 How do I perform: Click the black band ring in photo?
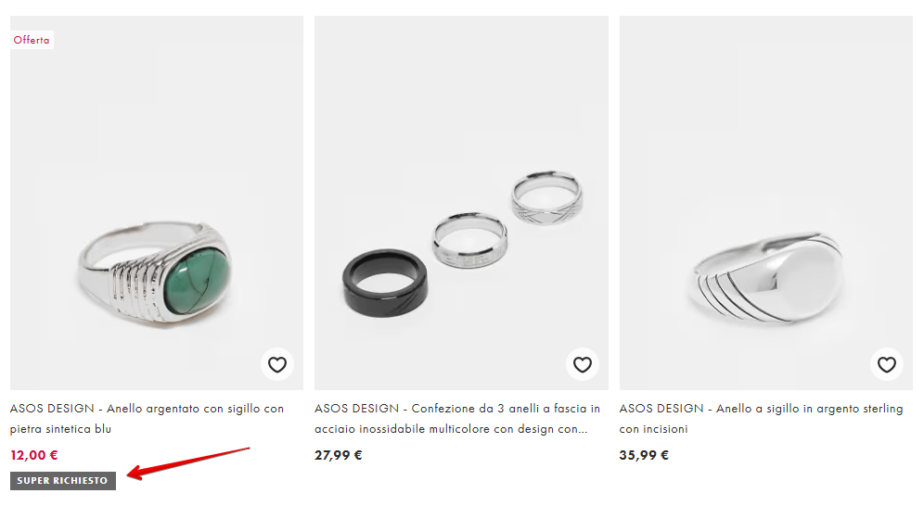point(386,282)
